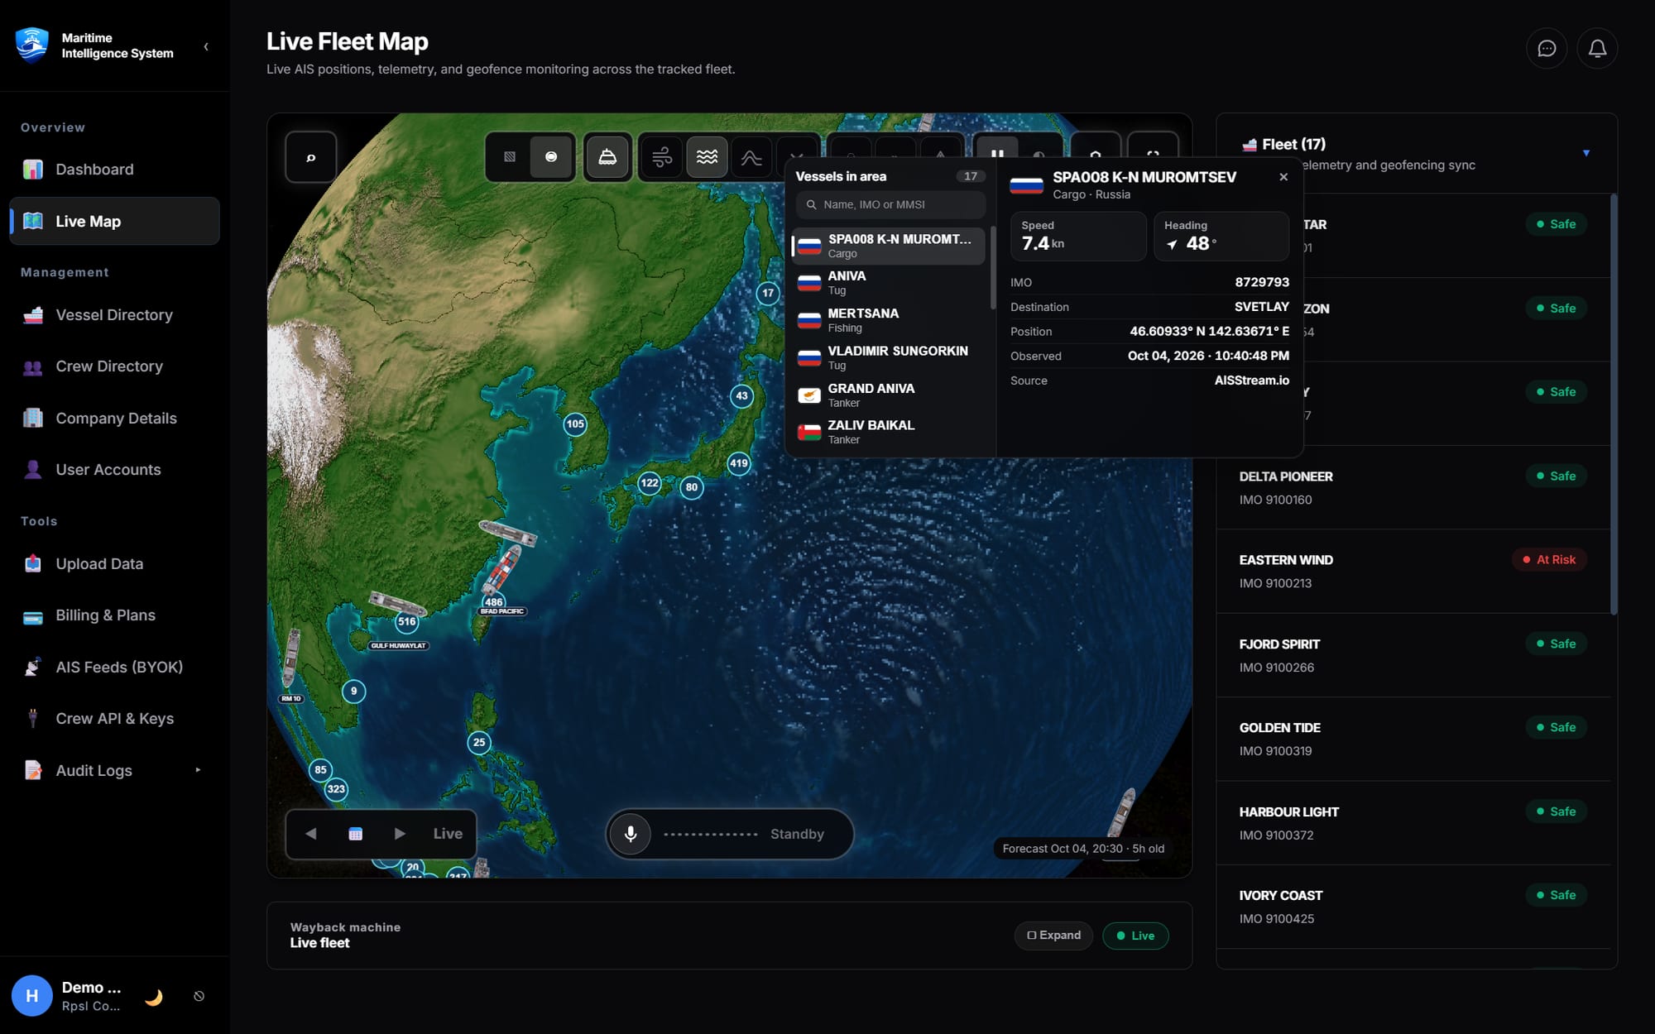This screenshot has height=1034, width=1655.
Task: Toggle the waves layer overlay
Action: 707,156
